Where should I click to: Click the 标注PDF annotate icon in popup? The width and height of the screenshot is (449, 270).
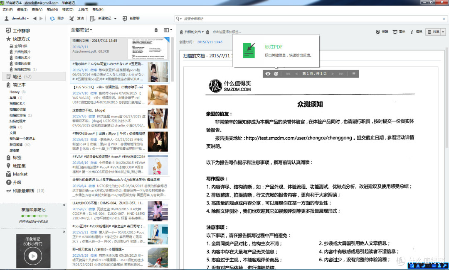point(249,50)
